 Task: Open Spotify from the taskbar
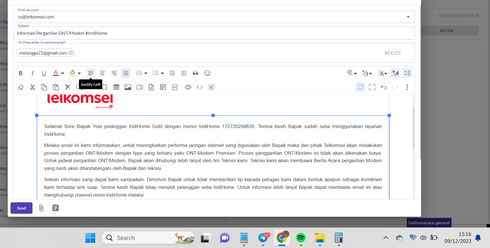point(301,238)
